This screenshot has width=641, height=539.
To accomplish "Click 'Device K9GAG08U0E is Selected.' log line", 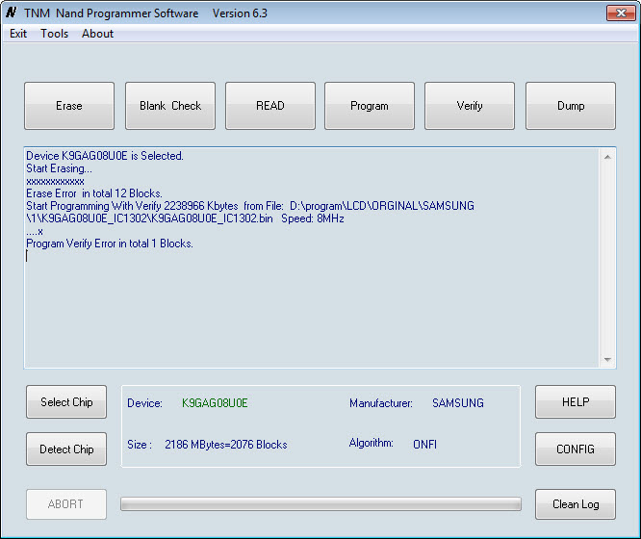I will 105,156.
